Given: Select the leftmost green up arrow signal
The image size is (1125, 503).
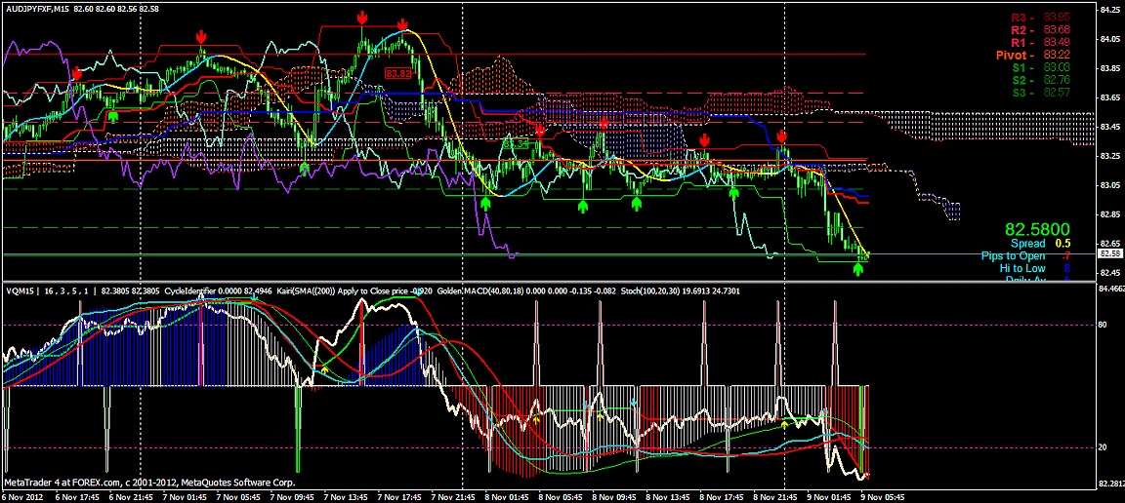Looking at the screenshot, I should coord(113,115).
